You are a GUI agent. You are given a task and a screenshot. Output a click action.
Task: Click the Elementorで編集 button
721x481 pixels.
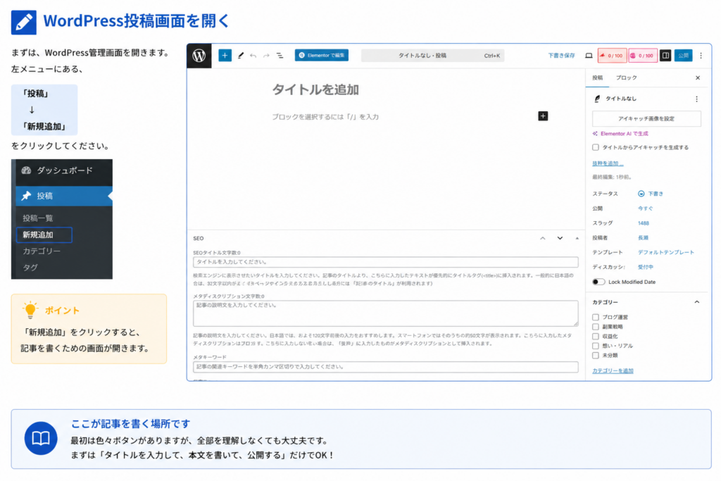(321, 55)
